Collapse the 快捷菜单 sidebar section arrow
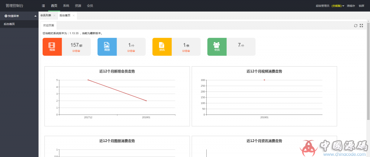 [x=35, y=16]
